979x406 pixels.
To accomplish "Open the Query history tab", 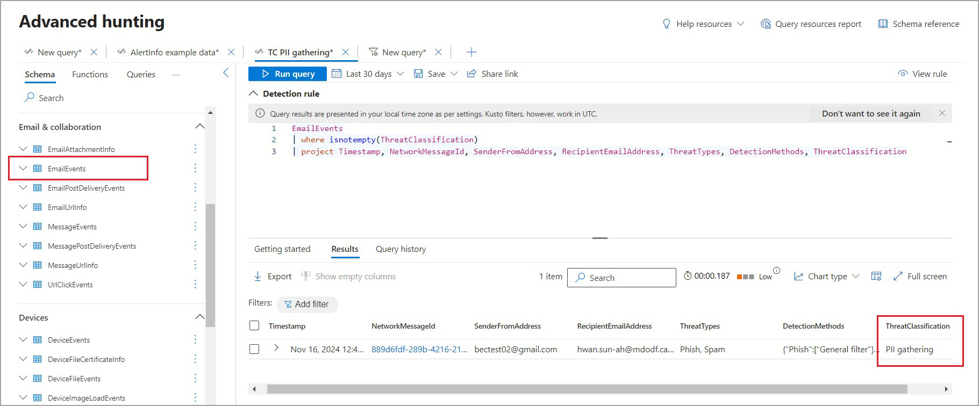I will (401, 249).
